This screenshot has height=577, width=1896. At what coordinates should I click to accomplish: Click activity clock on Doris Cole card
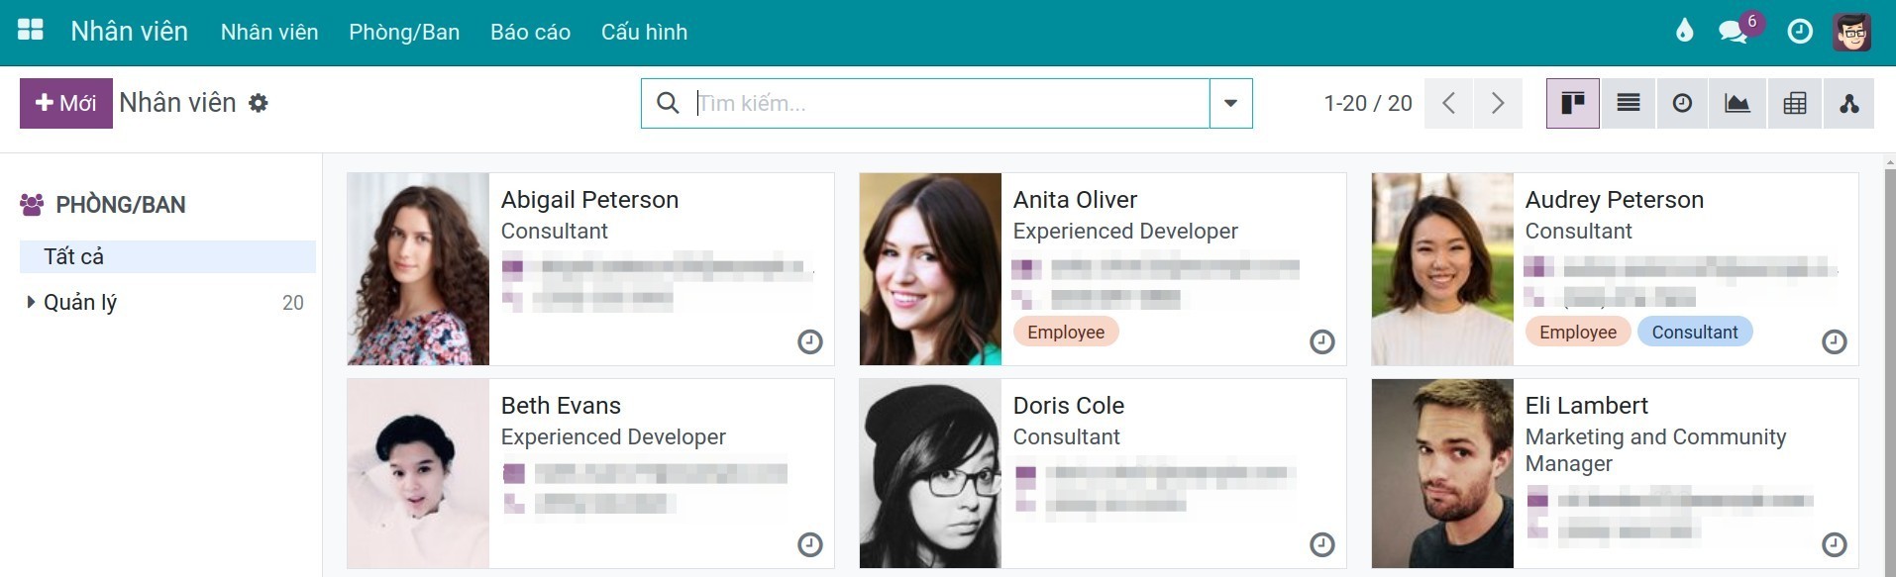coord(1322,545)
